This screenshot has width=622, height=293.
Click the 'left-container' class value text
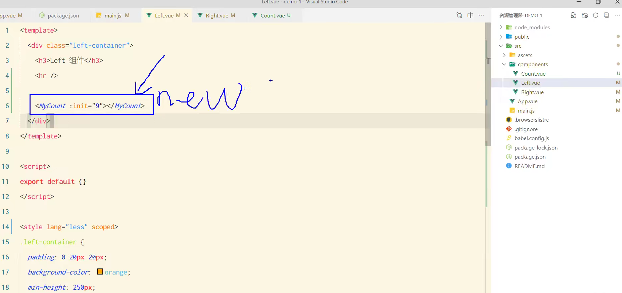pos(99,45)
